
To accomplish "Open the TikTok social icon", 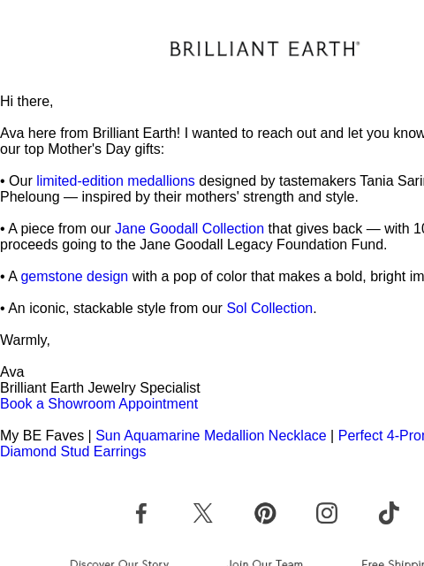I will [x=389, y=513].
